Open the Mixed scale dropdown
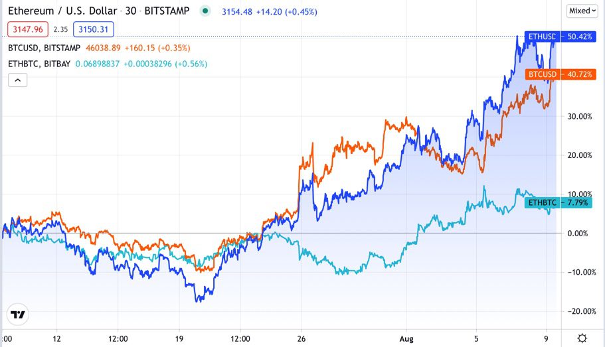The width and height of the screenshot is (605, 347). pos(583,11)
